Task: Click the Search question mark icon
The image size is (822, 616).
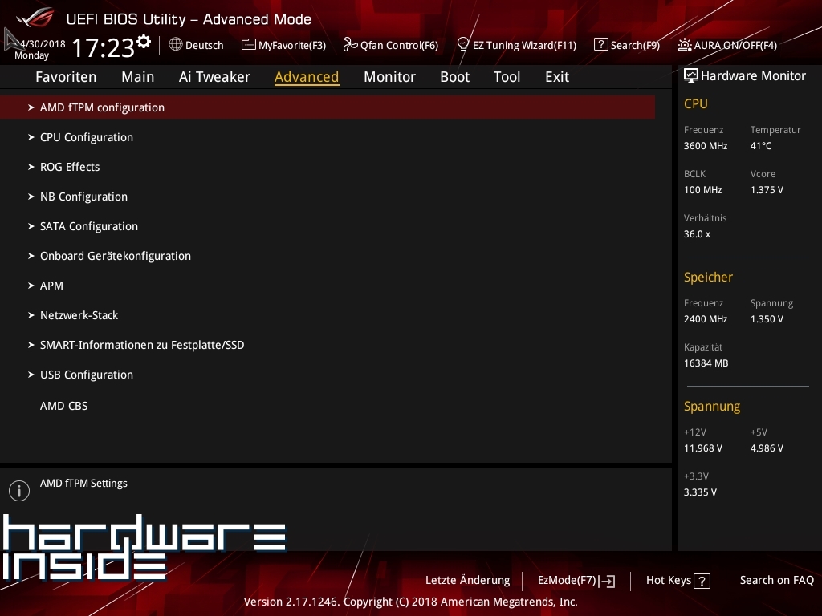Action: 600,45
